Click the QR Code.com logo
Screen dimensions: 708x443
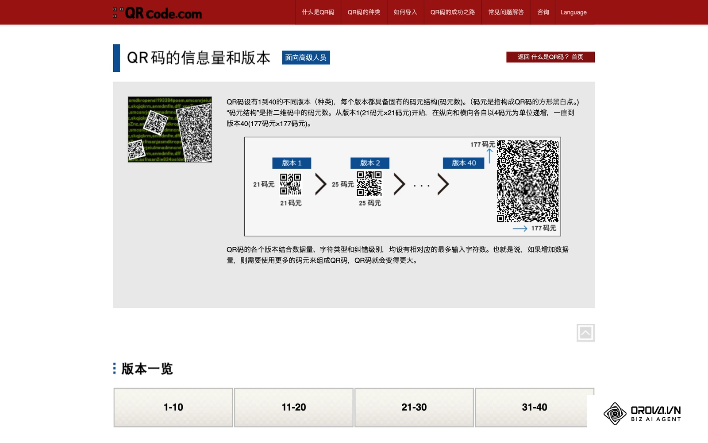(158, 13)
